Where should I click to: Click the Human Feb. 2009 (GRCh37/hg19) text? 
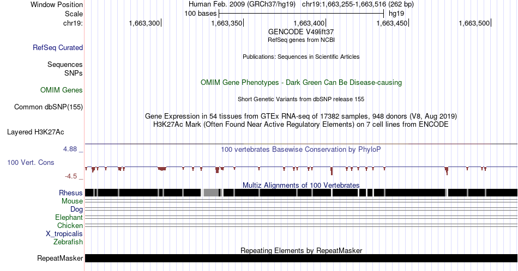[x=242, y=4]
